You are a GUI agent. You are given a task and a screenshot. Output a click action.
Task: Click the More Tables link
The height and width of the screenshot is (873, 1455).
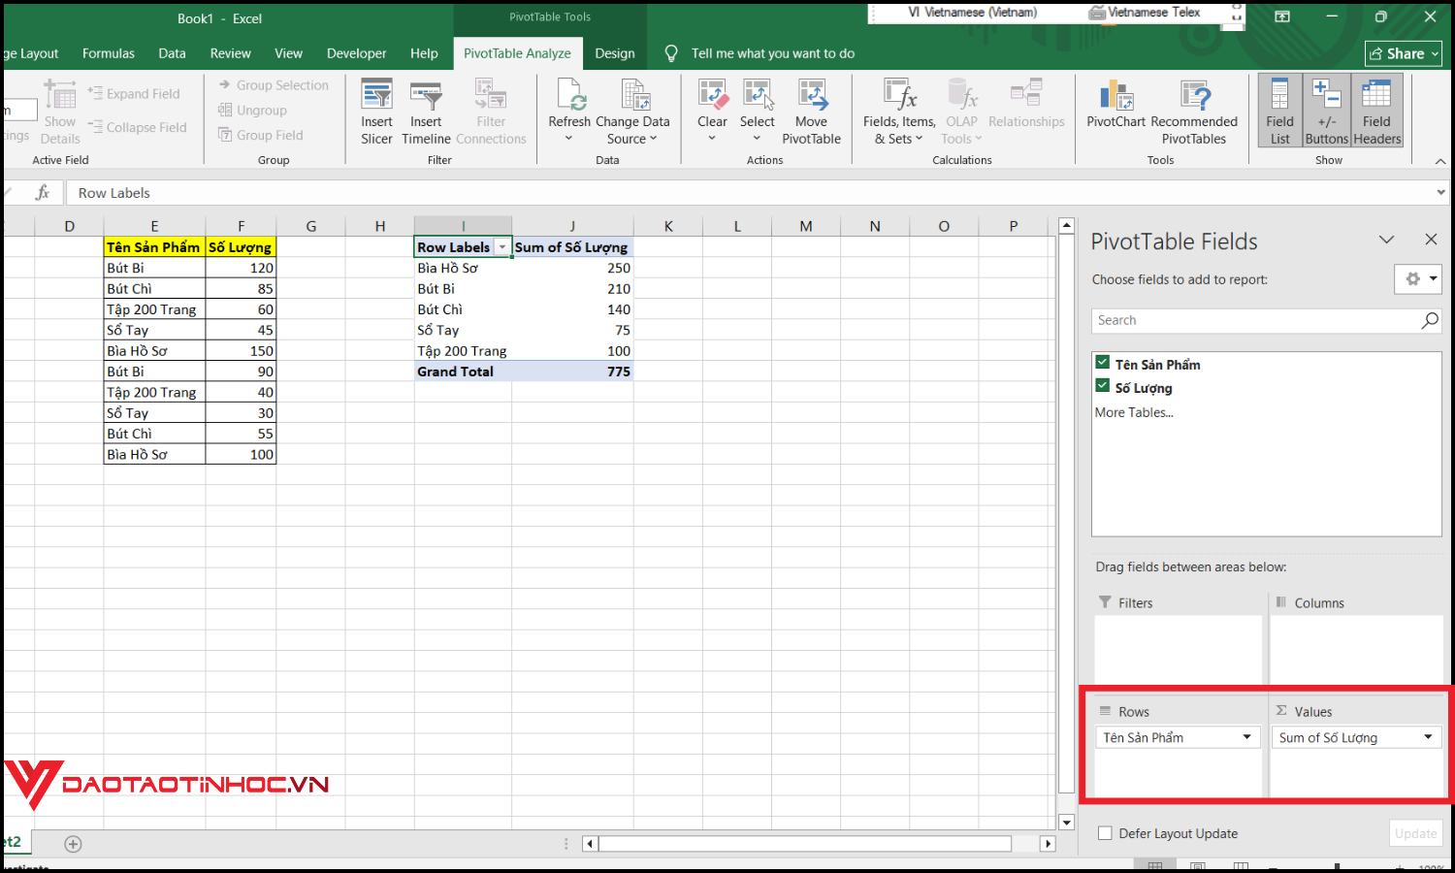click(1133, 411)
